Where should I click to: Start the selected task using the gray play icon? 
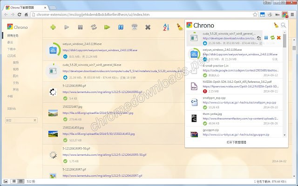(67, 27)
